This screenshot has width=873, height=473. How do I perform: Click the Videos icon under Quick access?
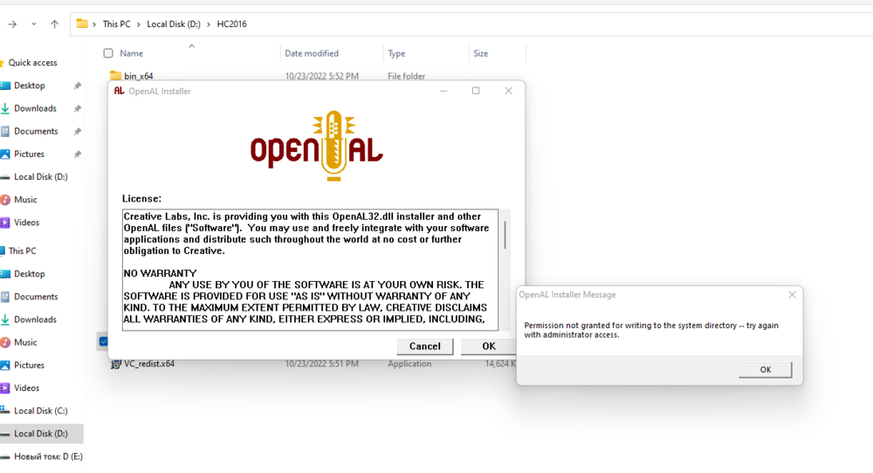click(x=5, y=223)
